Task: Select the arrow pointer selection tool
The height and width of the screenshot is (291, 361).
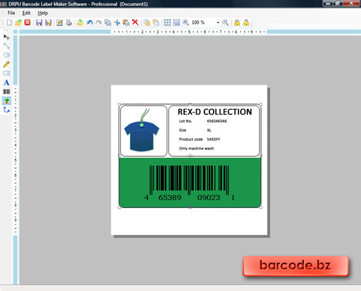Action: pyautogui.click(x=7, y=37)
